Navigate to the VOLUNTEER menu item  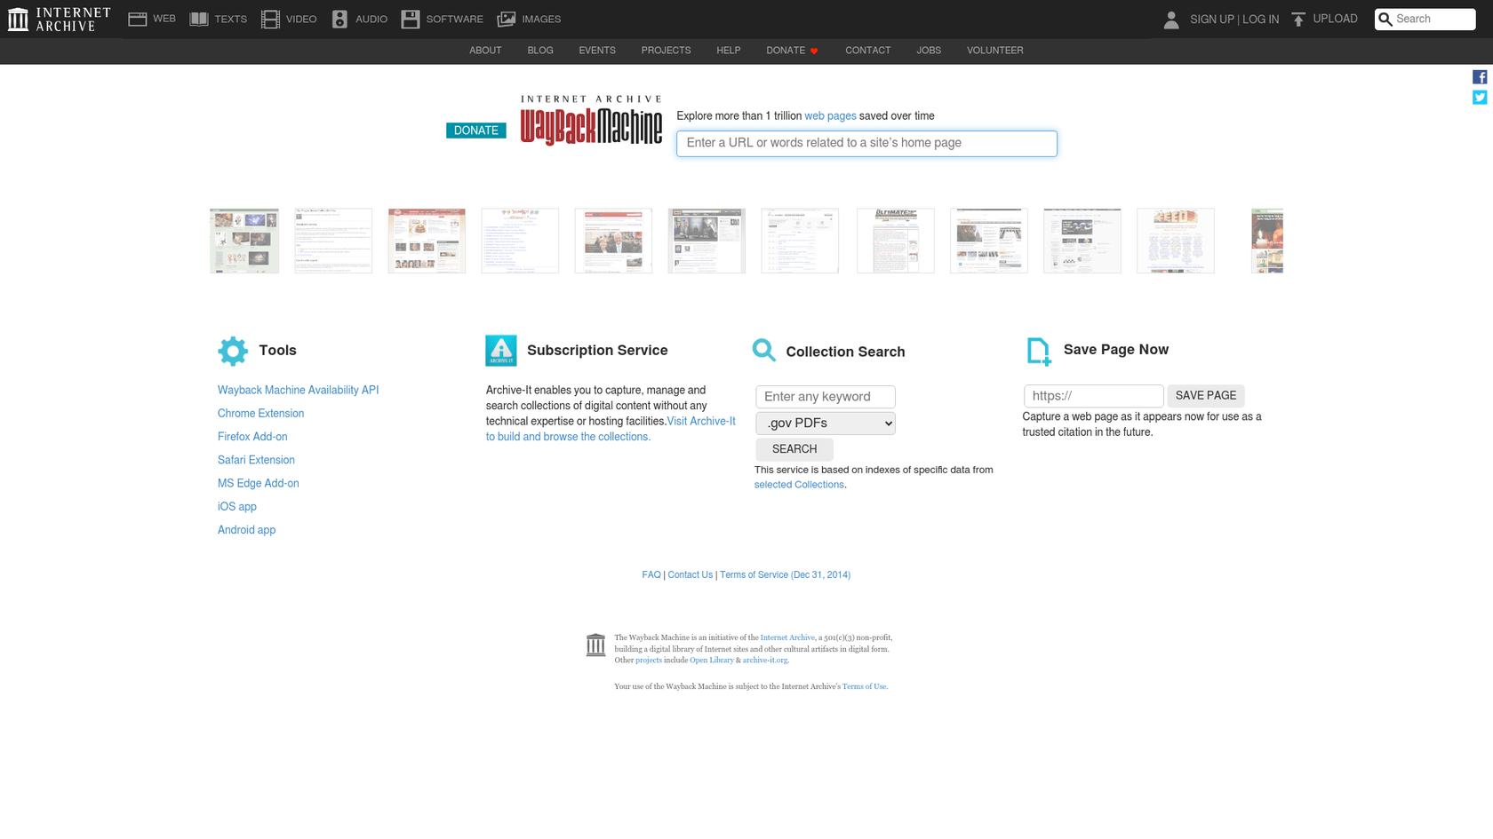coord(994,51)
